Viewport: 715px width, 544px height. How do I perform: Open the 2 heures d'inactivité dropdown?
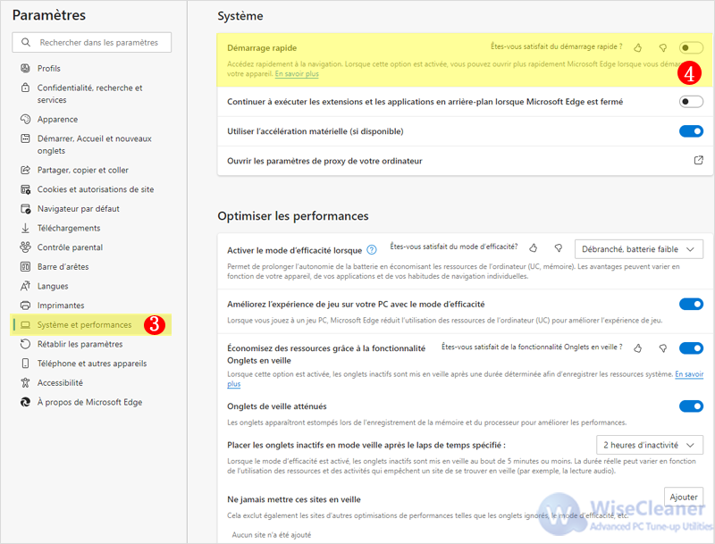(x=650, y=445)
